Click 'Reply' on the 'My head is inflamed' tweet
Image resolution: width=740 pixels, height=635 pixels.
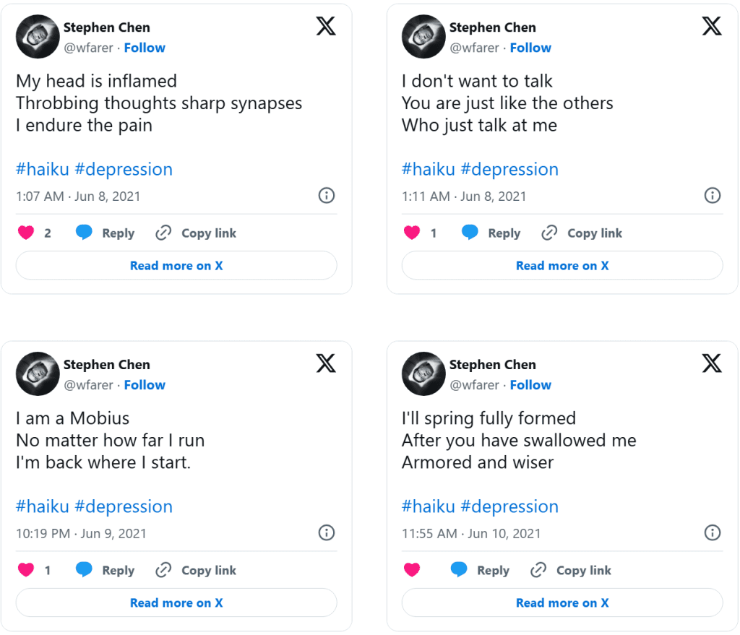click(x=118, y=233)
